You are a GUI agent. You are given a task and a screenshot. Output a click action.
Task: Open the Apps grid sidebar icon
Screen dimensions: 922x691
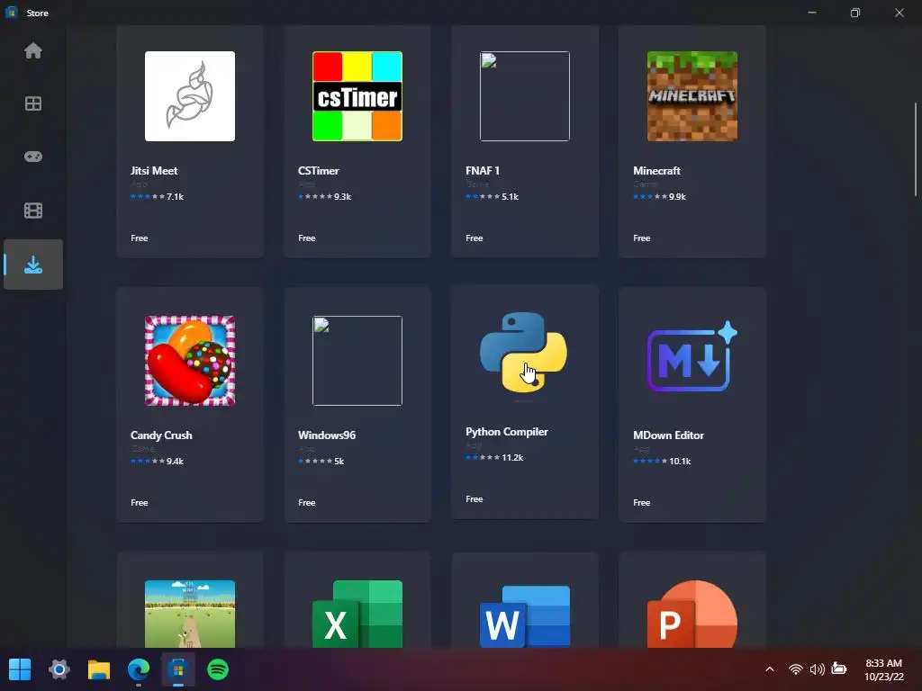tap(33, 103)
